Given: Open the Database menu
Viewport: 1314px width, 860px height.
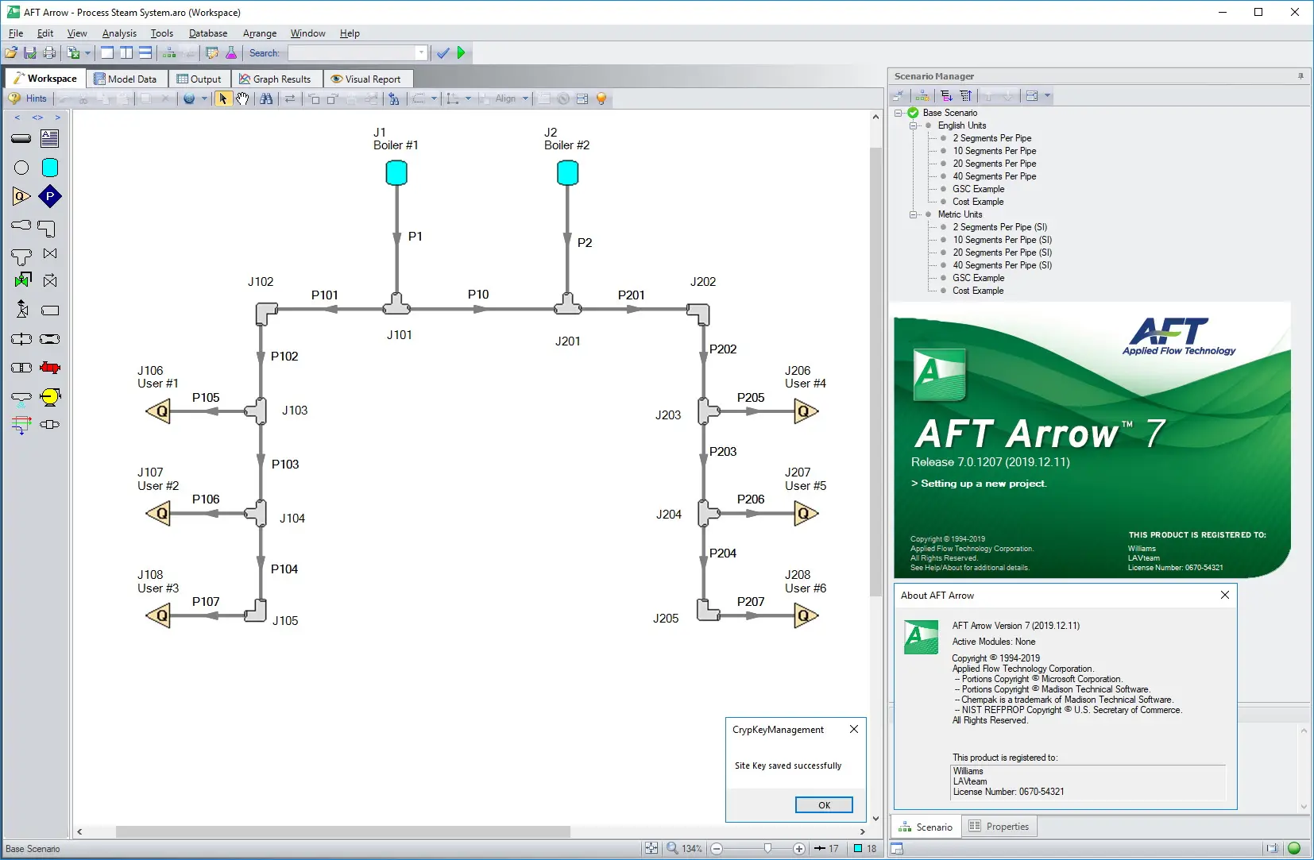Looking at the screenshot, I should coord(208,33).
